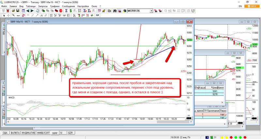Open the Файл menu
This screenshot has height=139, width=261.
[4, 6]
